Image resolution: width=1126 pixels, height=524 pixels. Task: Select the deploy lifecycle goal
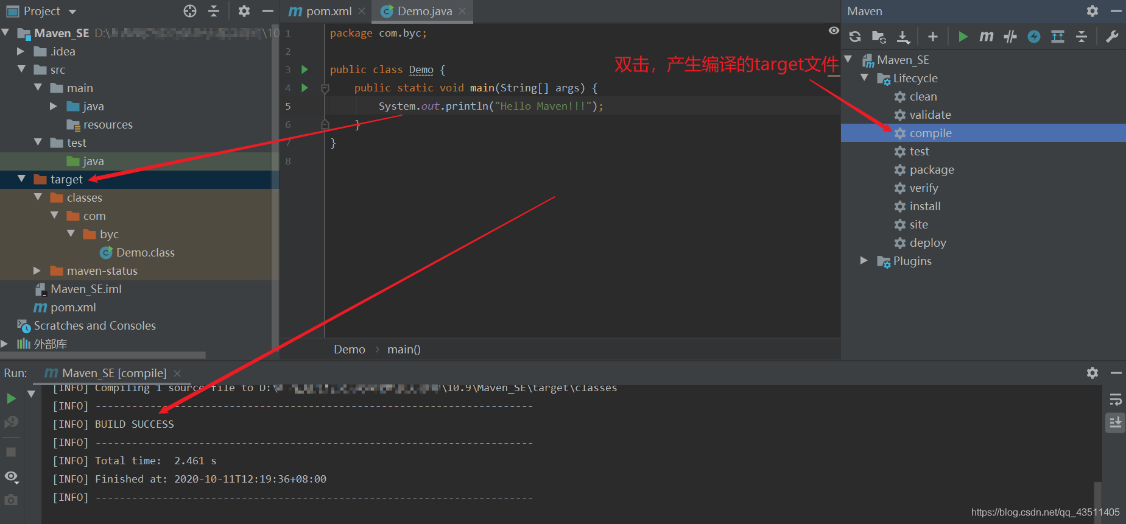click(x=921, y=243)
